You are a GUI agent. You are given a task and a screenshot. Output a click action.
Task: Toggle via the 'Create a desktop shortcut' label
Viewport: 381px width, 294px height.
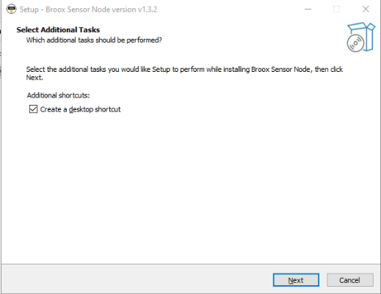tap(80, 109)
